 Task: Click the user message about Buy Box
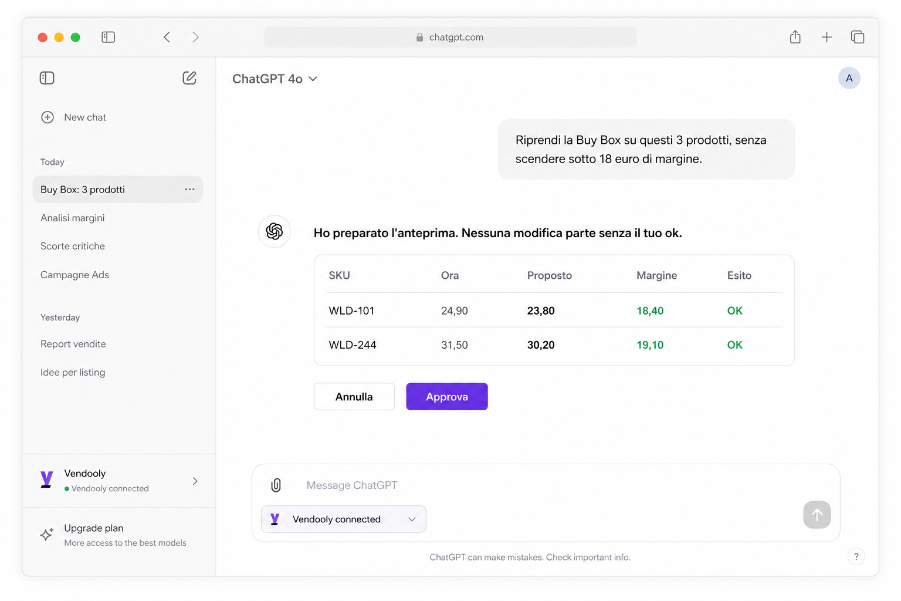click(646, 149)
